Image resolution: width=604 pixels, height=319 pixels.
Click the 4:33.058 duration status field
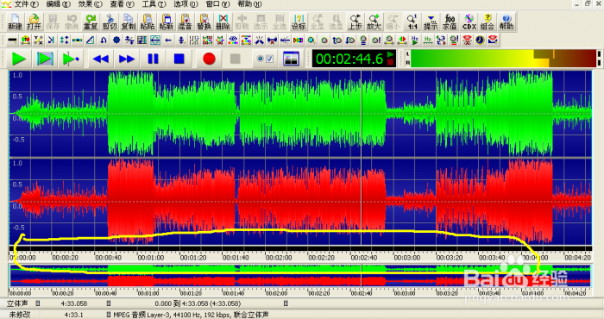coord(73,303)
